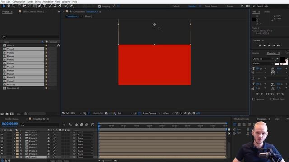Select the Hand tool
The image size is (289, 162).
(x=9, y=6)
